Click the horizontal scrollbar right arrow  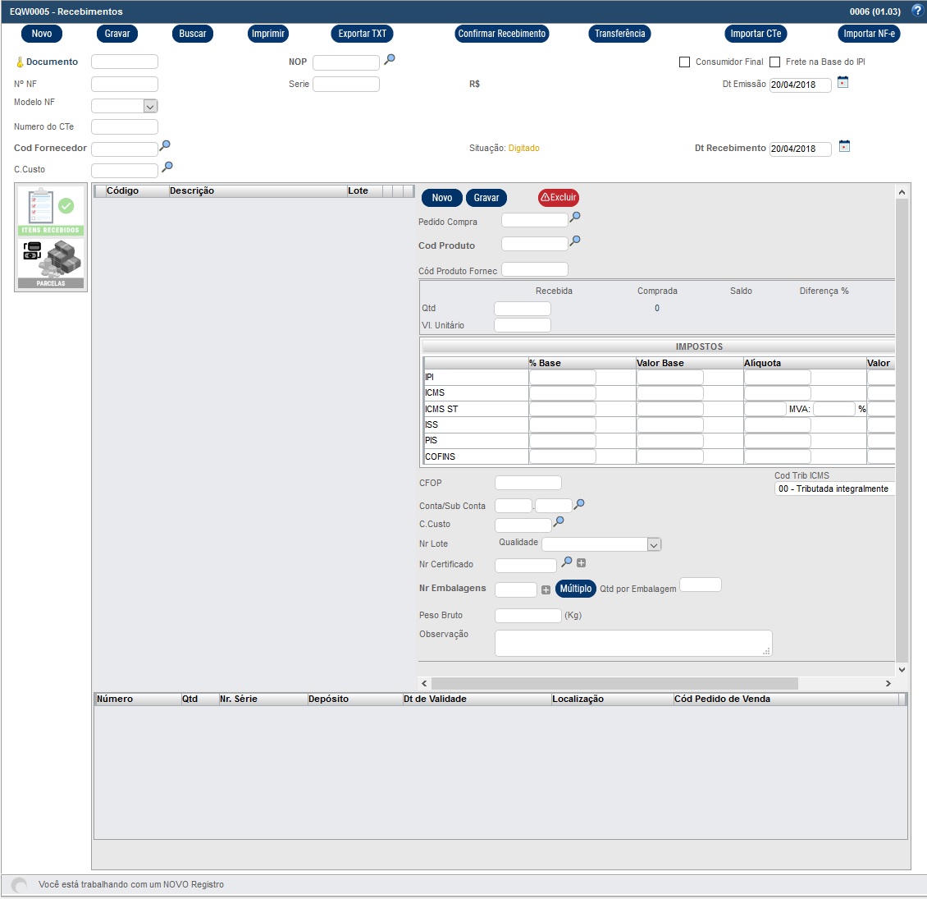pyautogui.click(x=888, y=683)
